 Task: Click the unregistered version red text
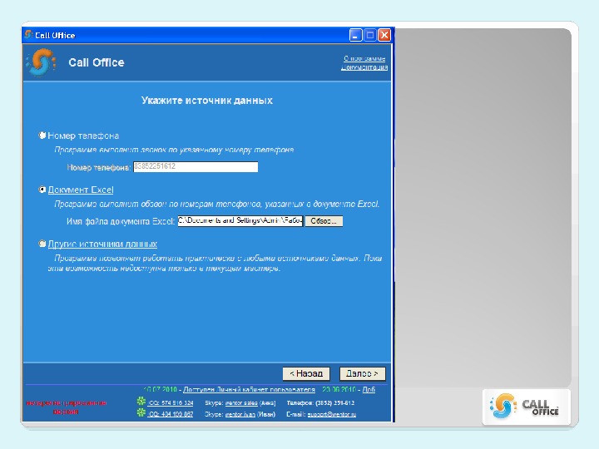click(66, 407)
